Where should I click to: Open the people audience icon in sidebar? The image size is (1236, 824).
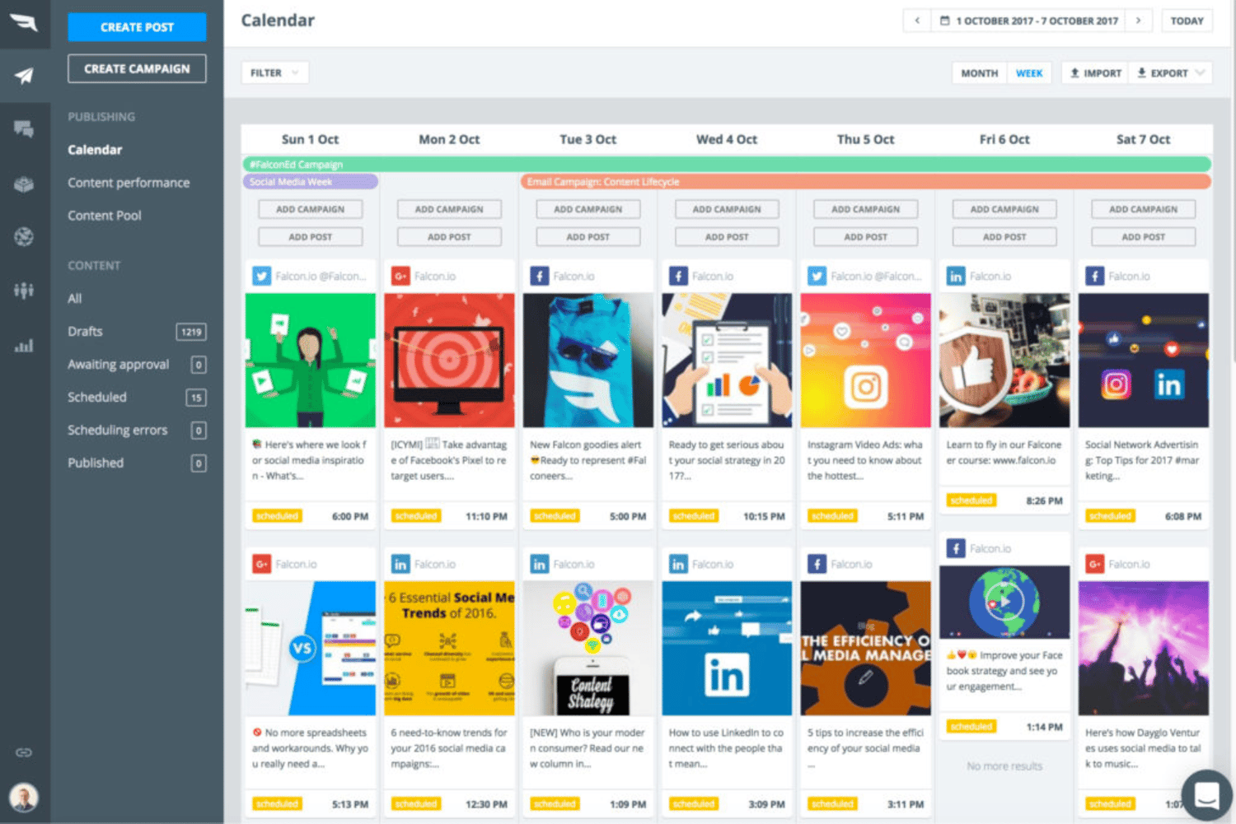(x=24, y=290)
